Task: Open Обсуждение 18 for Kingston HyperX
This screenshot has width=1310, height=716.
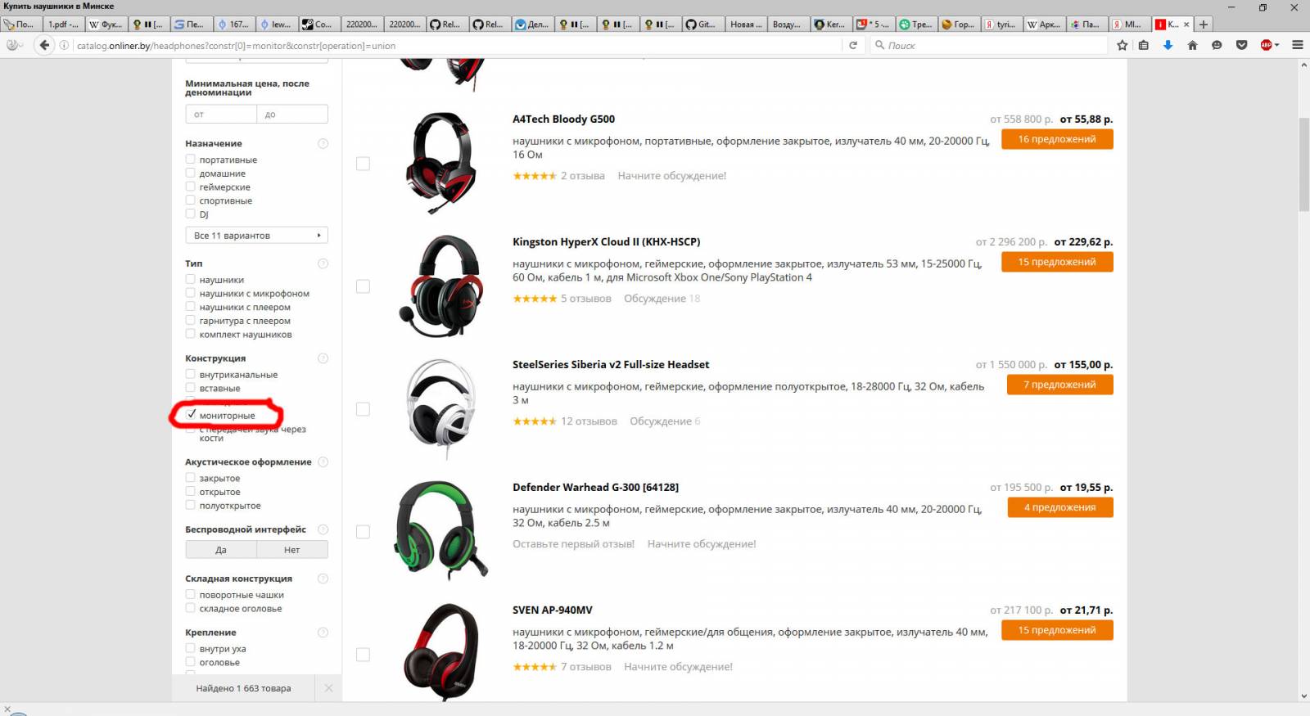Action: (662, 299)
